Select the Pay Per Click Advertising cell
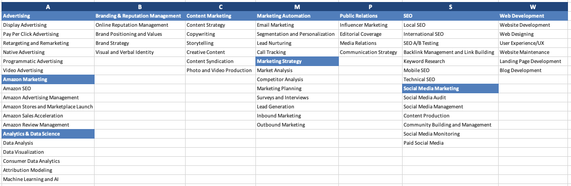 [48, 34]
